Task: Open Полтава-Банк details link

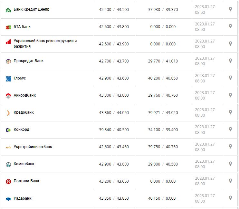Action: coord(26,181)
